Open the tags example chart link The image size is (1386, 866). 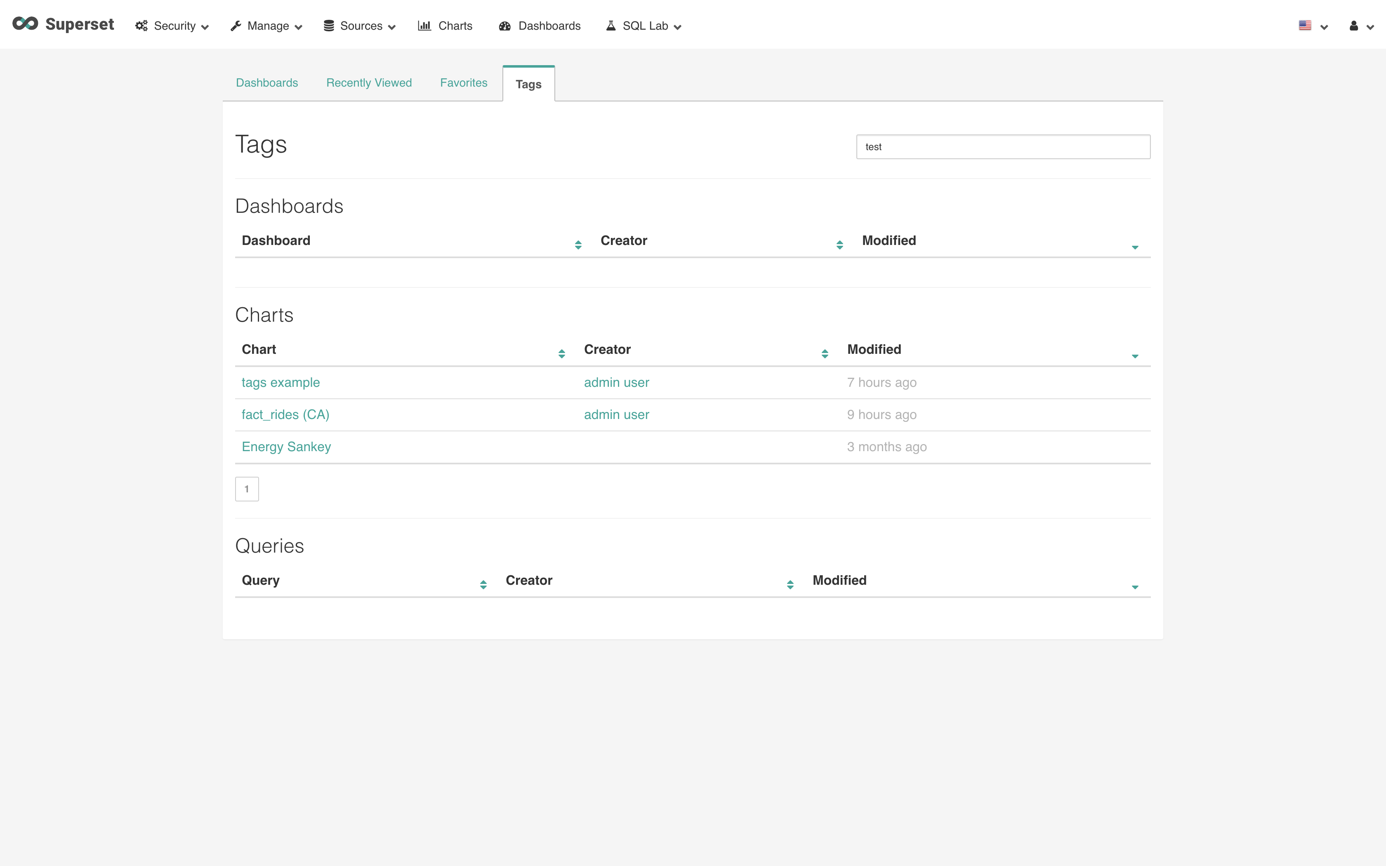click(x=280, y=383)
